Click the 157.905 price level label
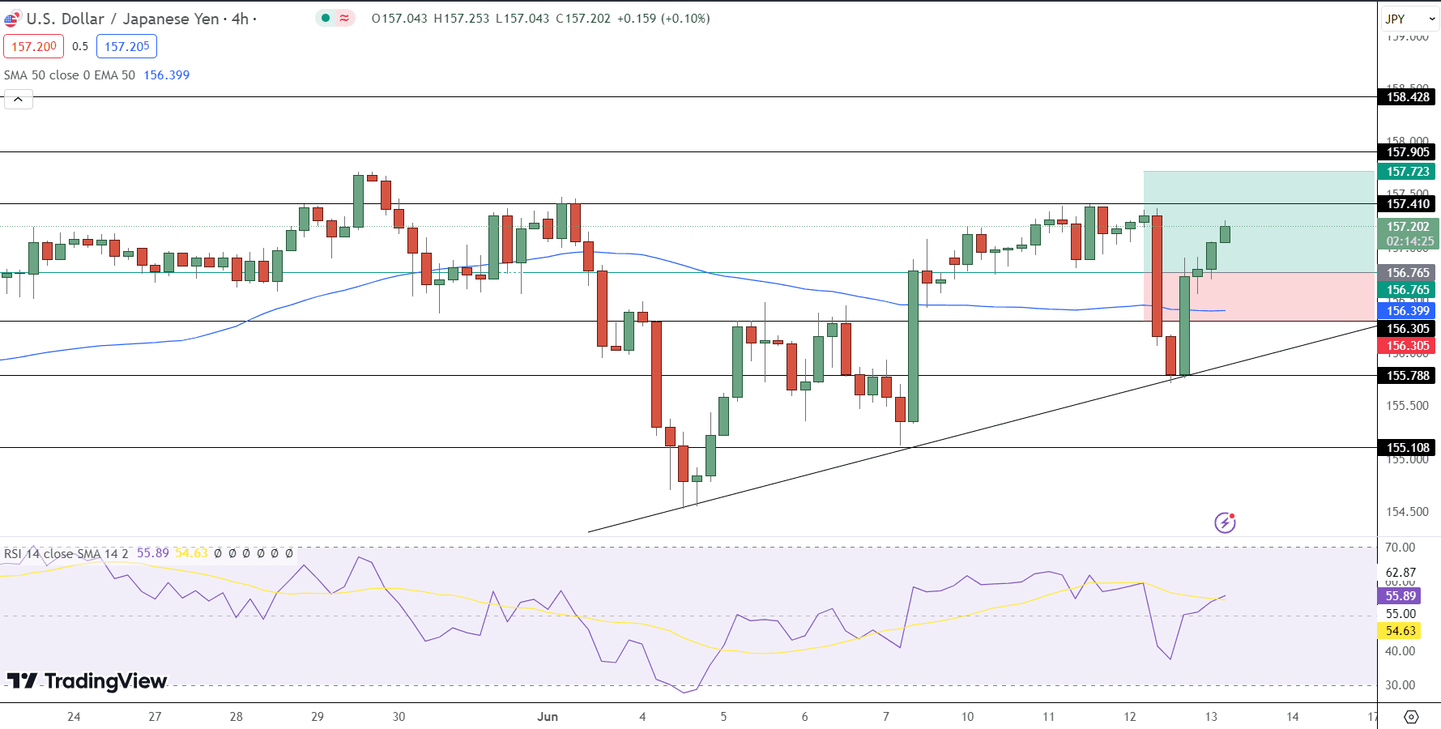Image resolution: width=1441 pixels, height=729 pixels. 1408,152
